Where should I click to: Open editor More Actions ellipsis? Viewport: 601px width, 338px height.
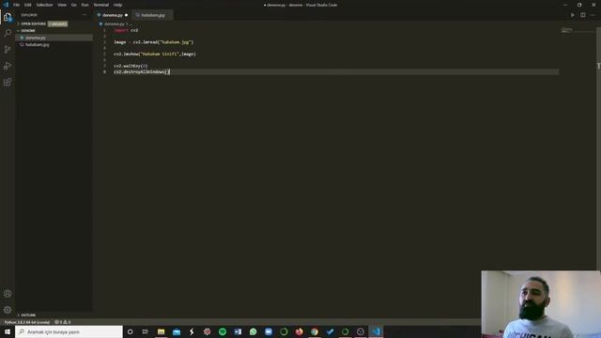[593, 15]
